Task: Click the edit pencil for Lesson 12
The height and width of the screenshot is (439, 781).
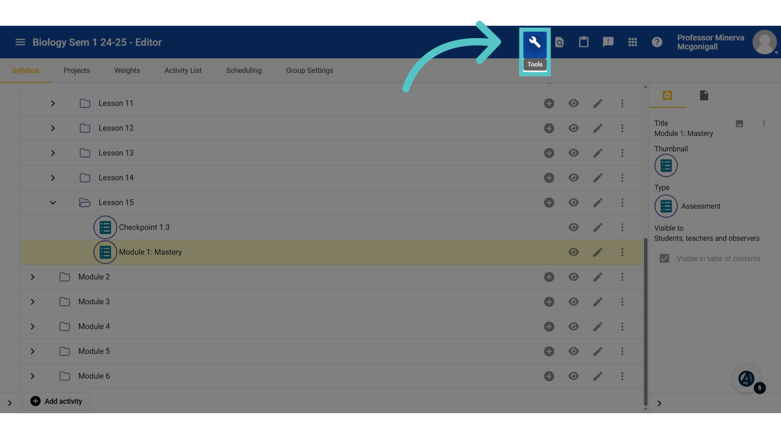Action: tap(598, 128)
